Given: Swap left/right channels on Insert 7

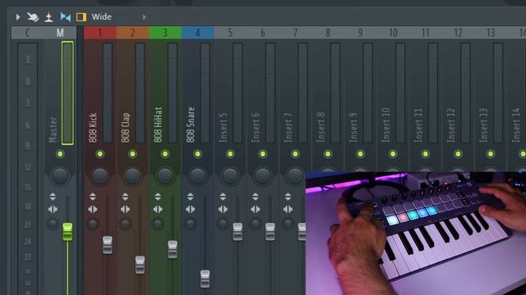Looking at the screenshot, I should (x=288, y=210).
